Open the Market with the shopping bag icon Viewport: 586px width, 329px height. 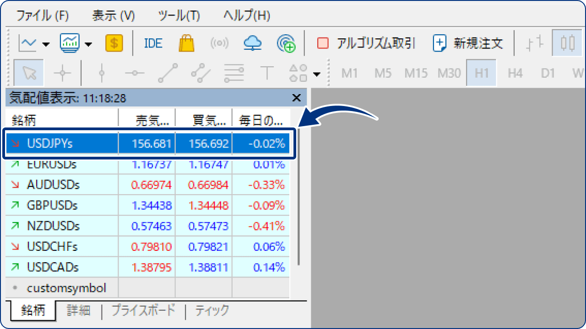(x=187, y=43)
